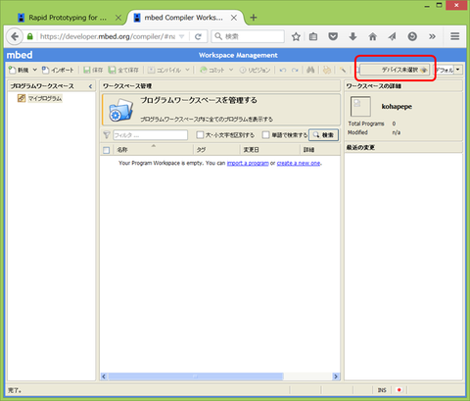
Task: Open the コミット dropdown arrow
Action: pos(231,70)
